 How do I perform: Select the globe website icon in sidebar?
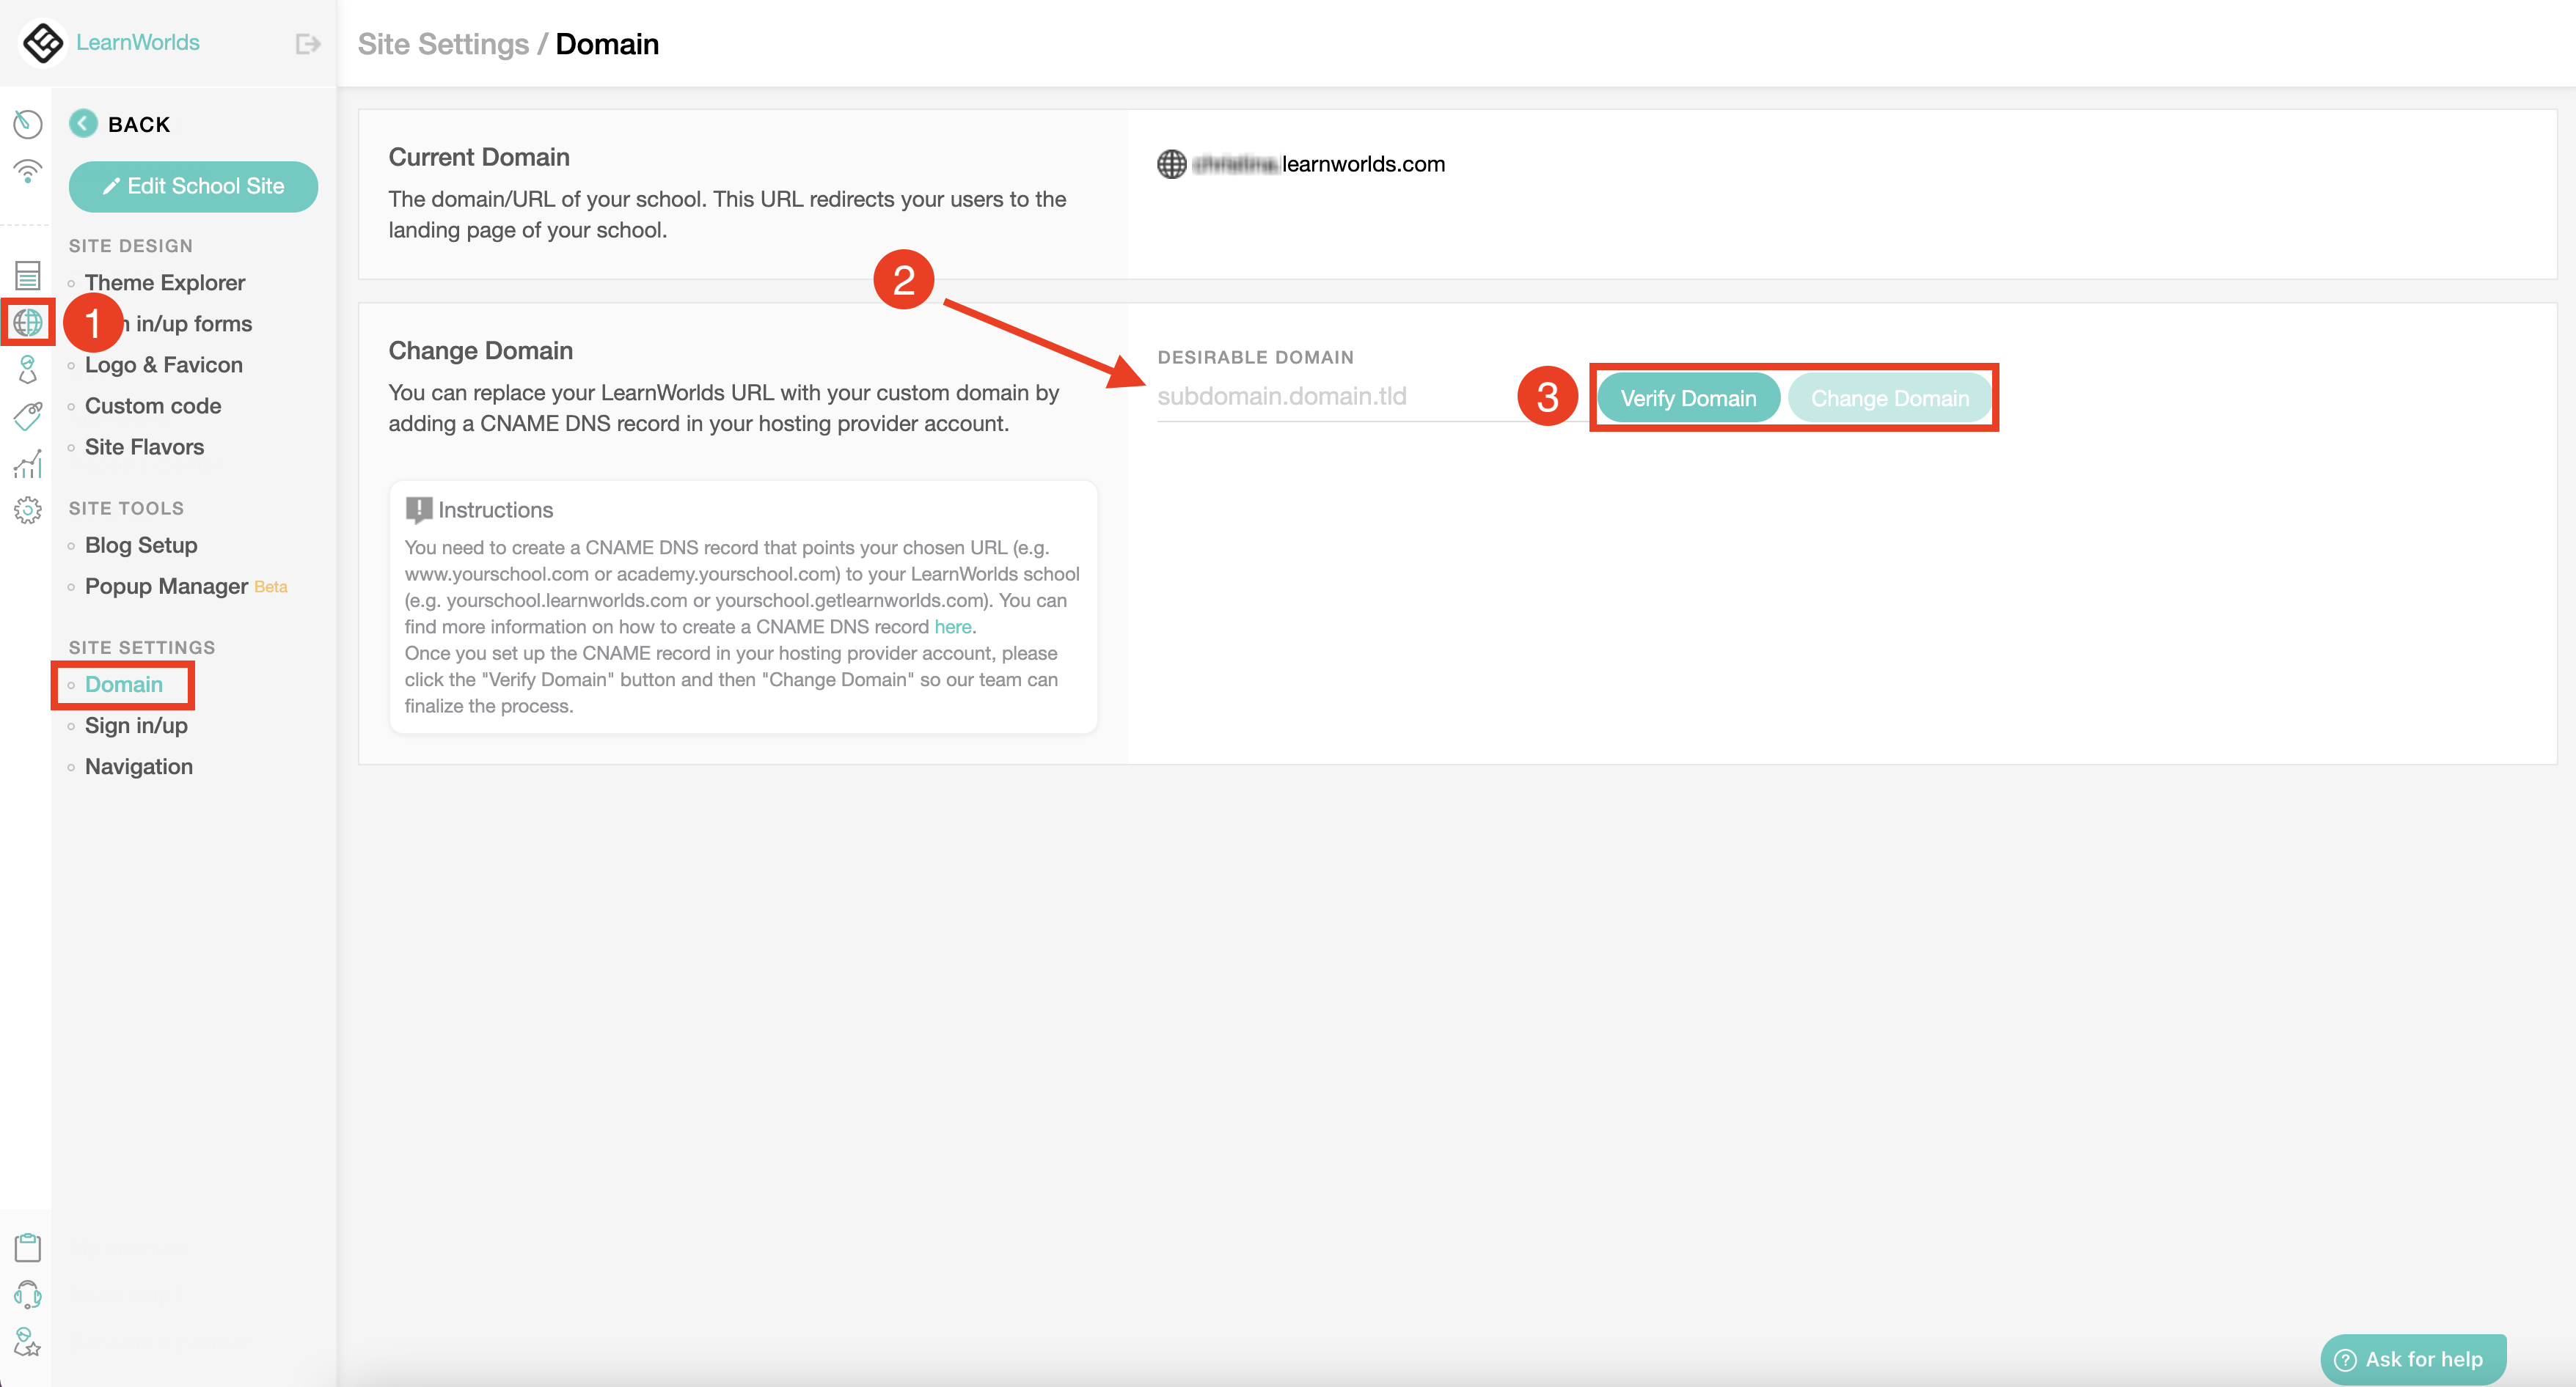[x=27, y=322]
